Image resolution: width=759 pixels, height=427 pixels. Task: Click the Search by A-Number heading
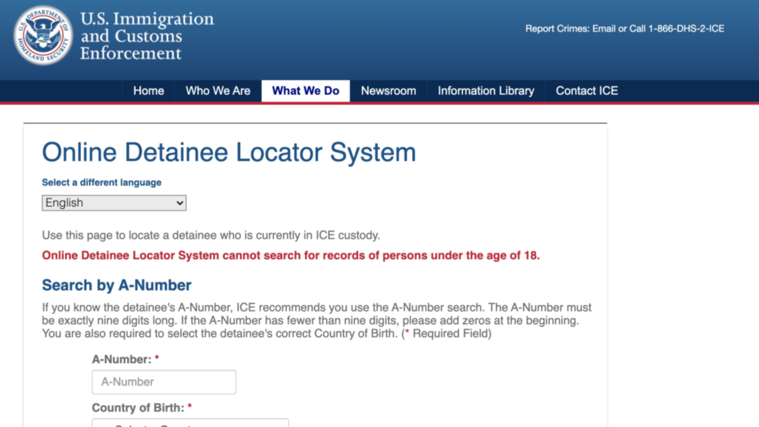(117, 285)
